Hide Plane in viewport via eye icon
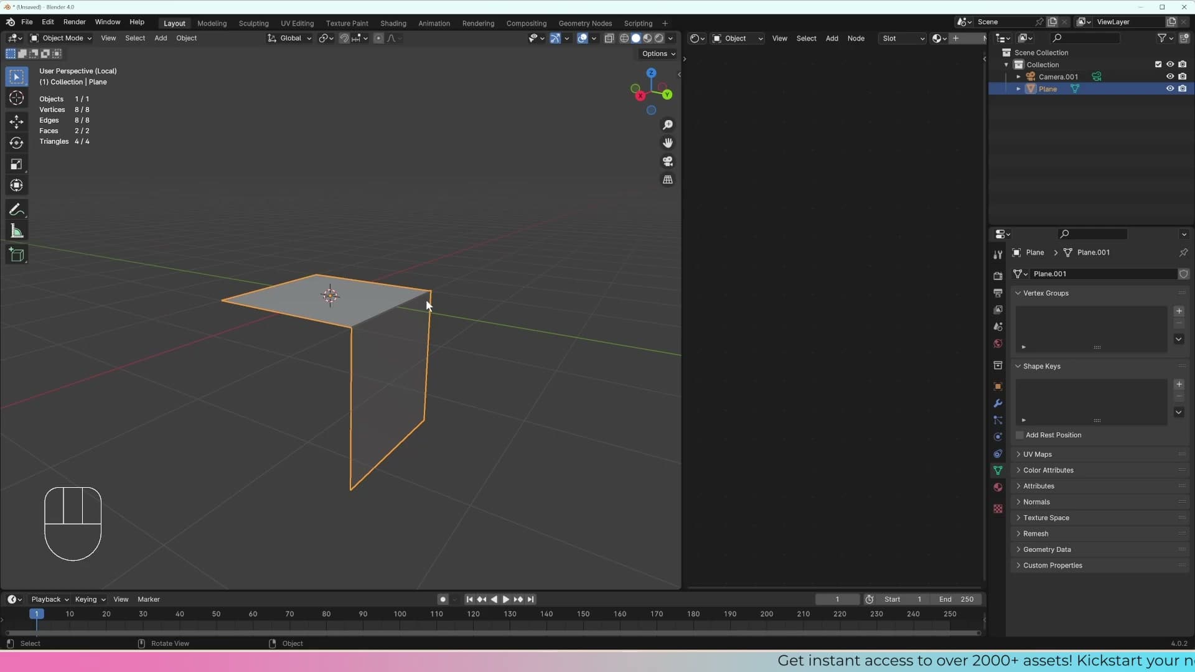 (1170, 89)
